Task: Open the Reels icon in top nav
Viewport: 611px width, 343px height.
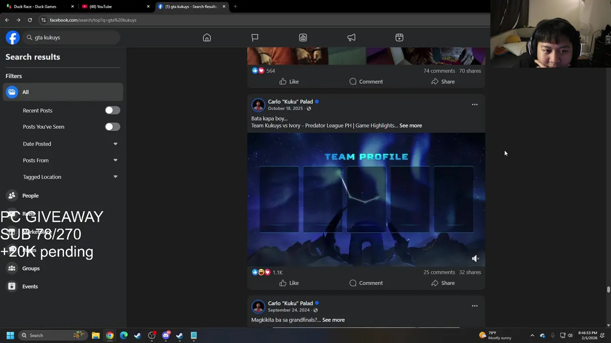Action: (400, 38)
